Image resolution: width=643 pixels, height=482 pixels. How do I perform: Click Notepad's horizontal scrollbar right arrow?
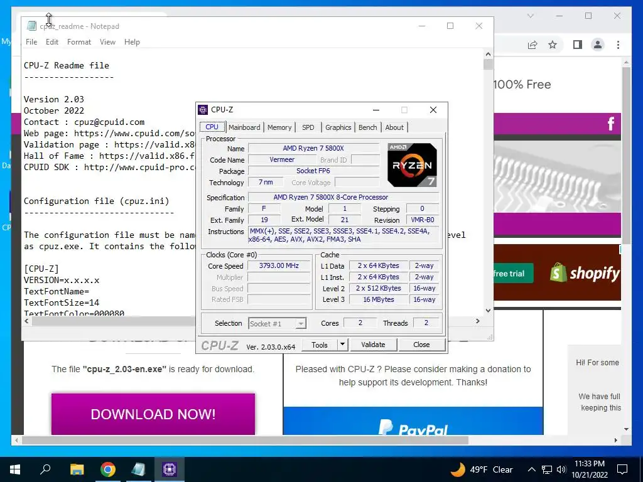477,321
